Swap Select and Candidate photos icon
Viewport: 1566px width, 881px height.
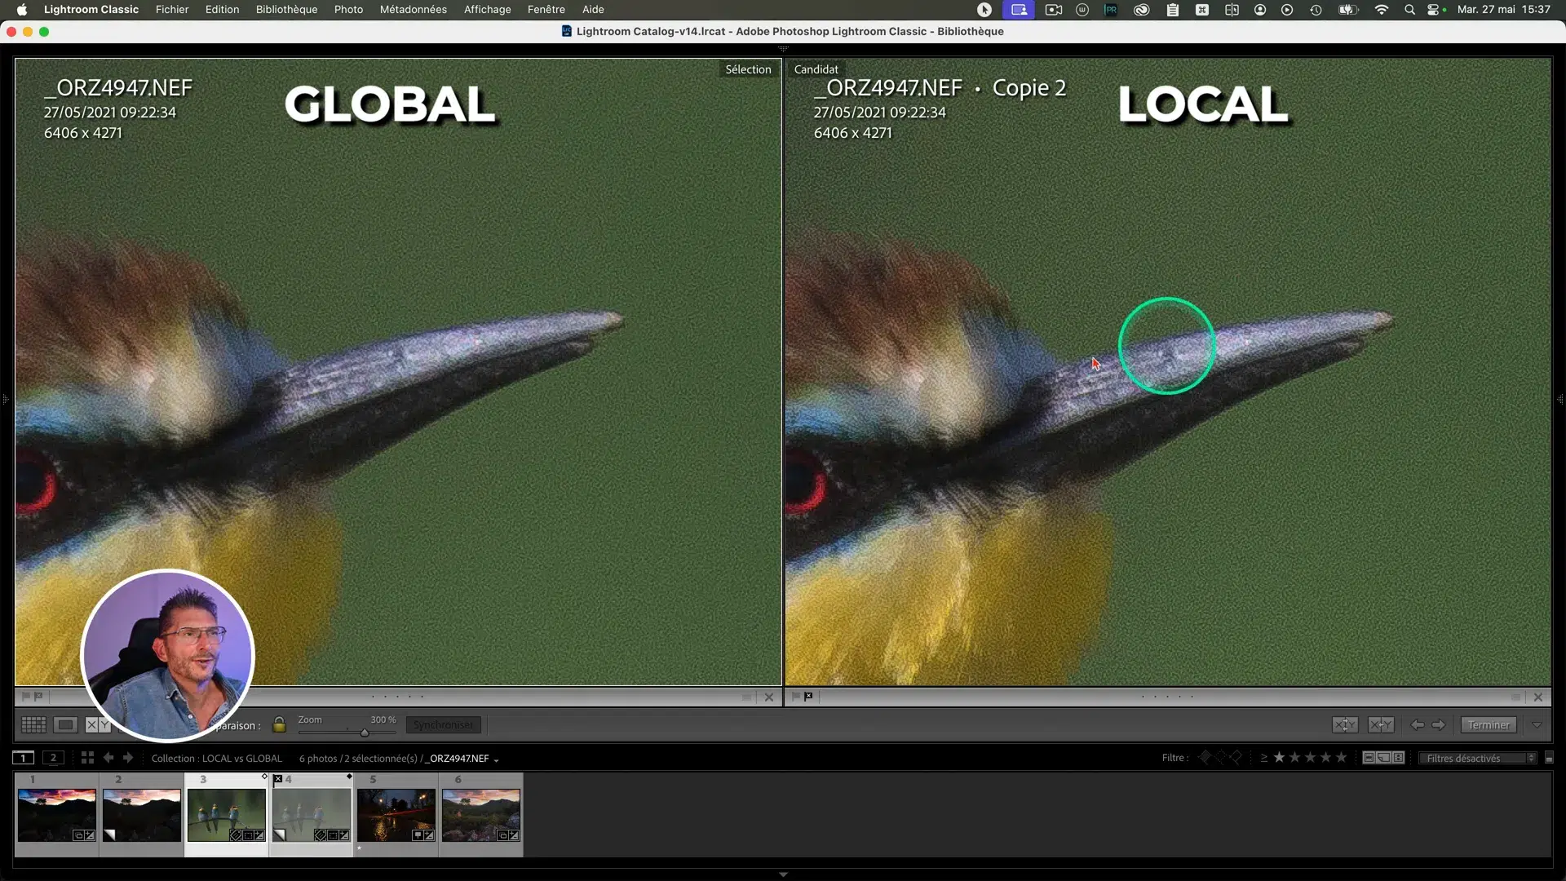(x=1345, y=724)
